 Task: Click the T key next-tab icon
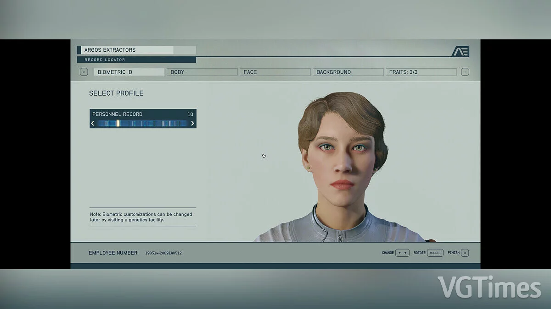tap(465, 72)
